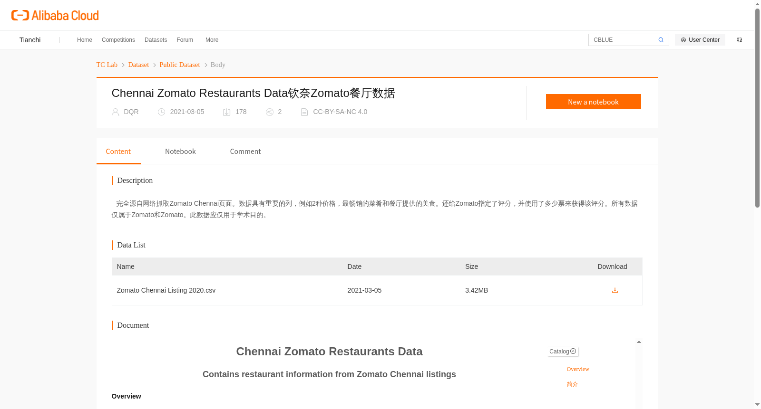The width and height of the screenshot is (761, 409).
Task: Open the More navigation menu
Action: pyautogui.click(x=212, y=40)
